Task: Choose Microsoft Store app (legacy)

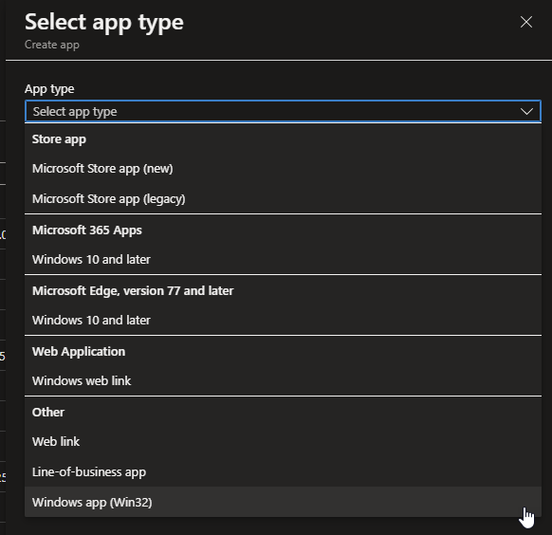Action: point(283,199)
